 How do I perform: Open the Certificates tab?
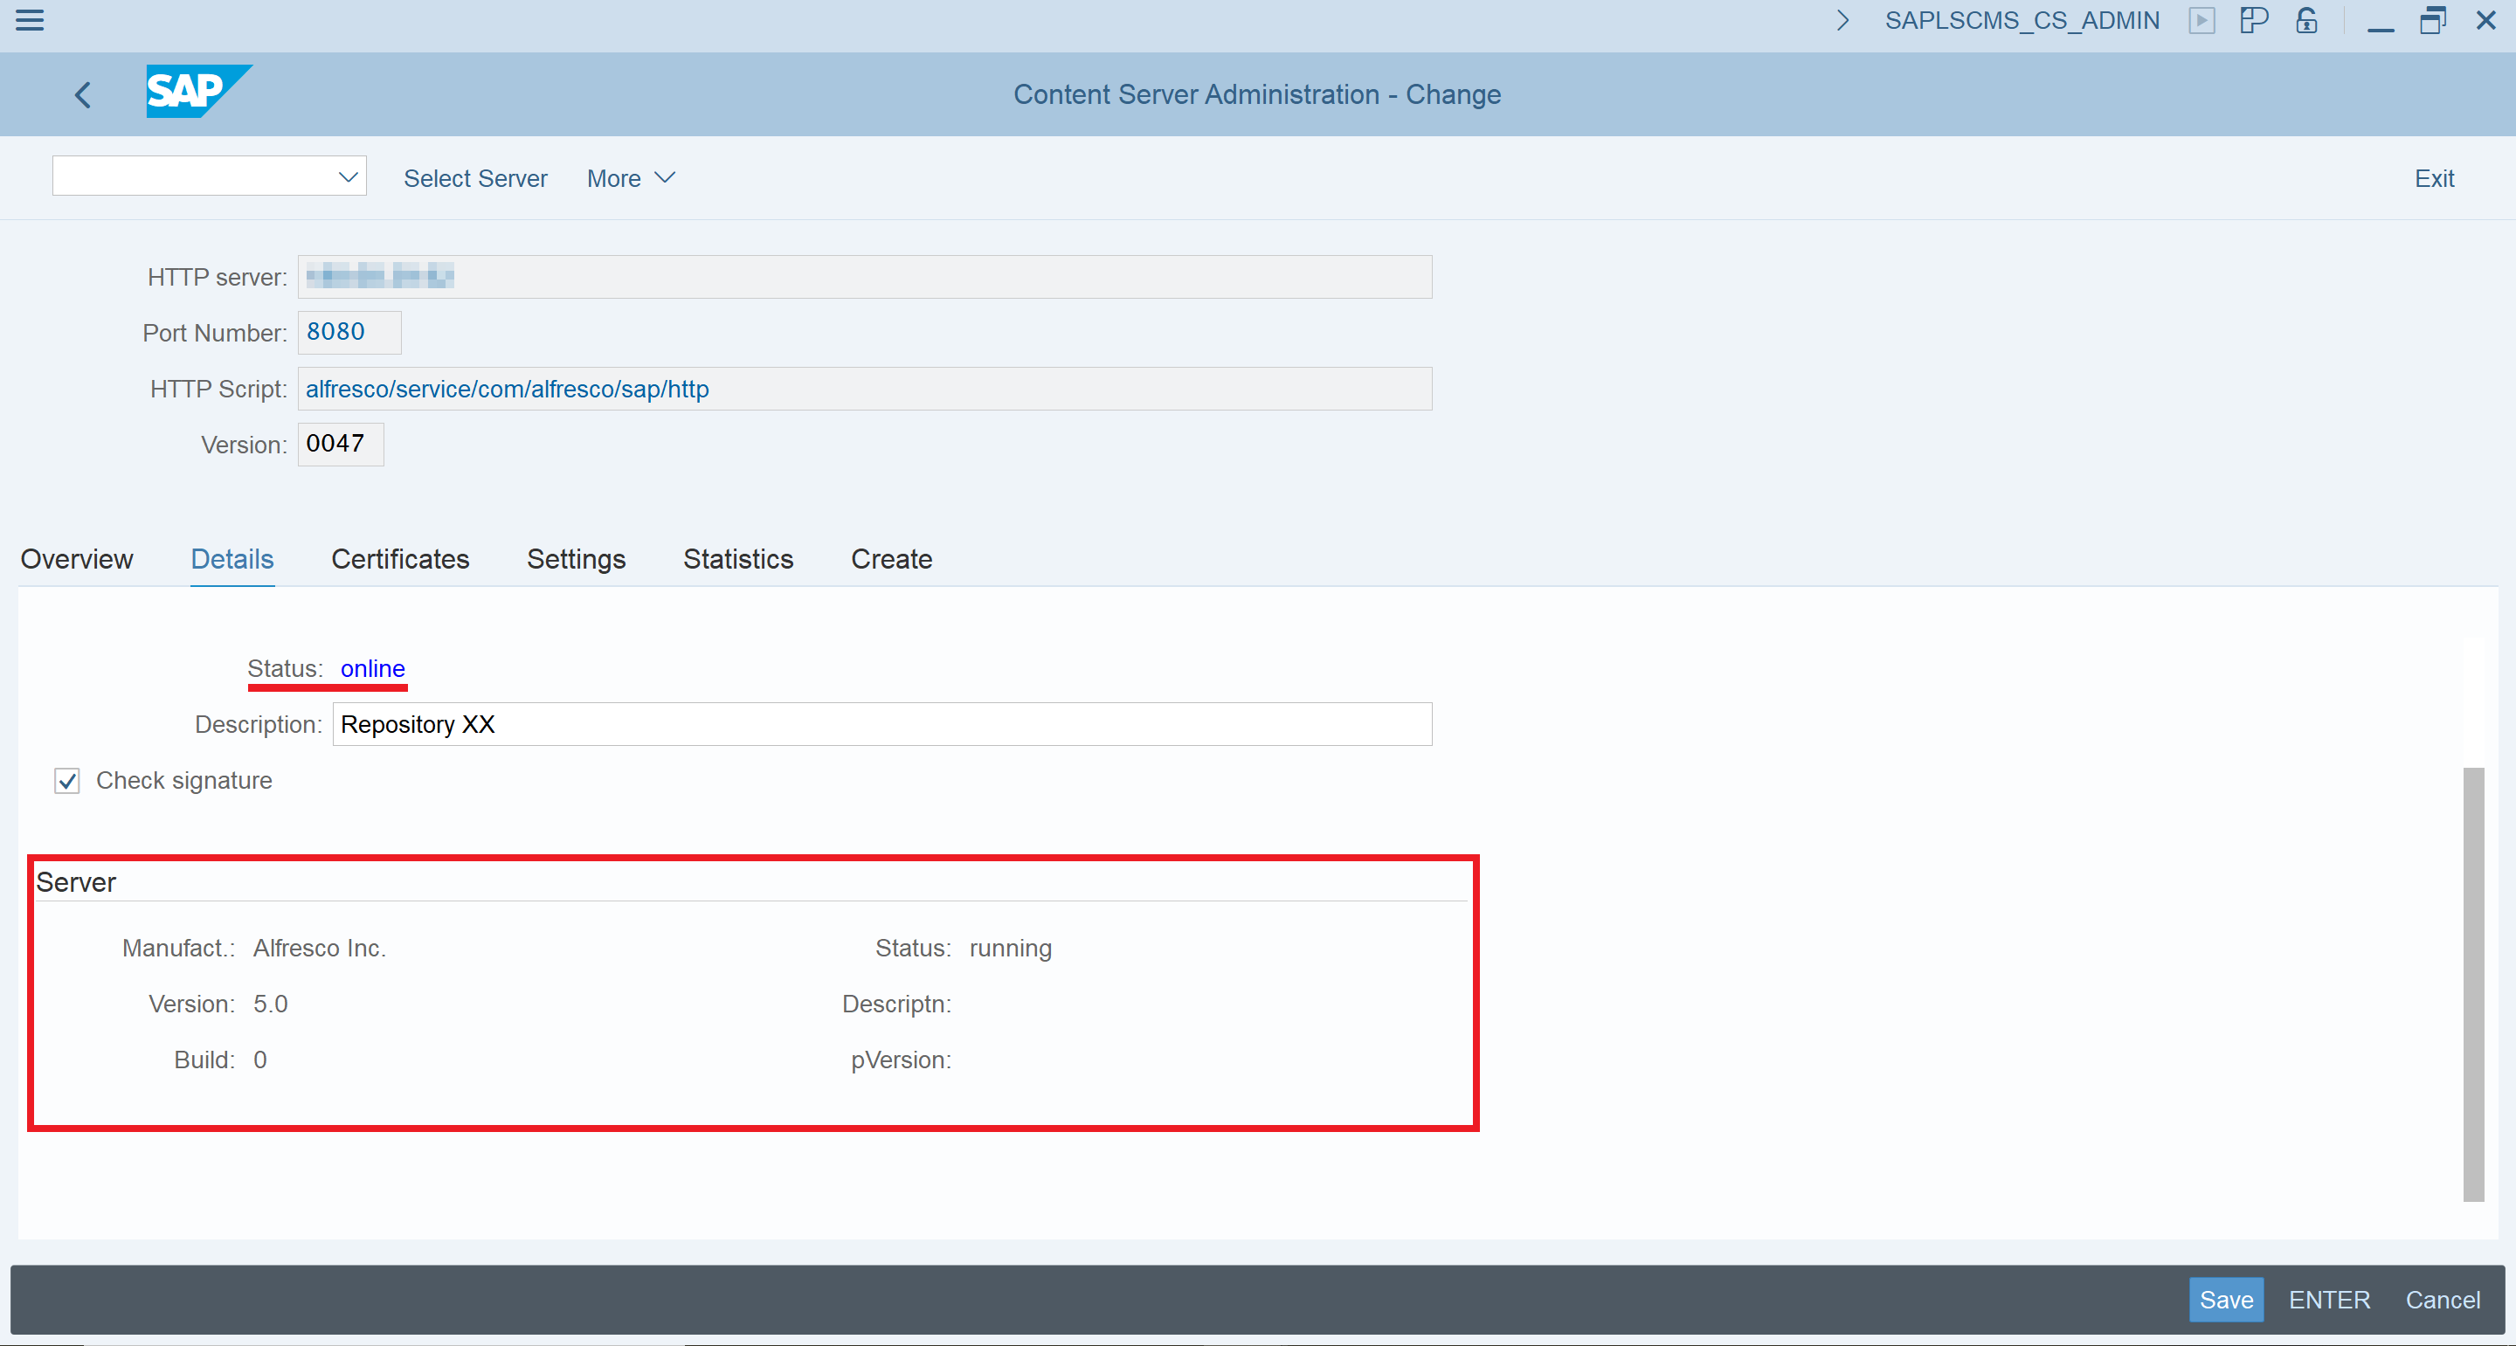click(400, 559)
